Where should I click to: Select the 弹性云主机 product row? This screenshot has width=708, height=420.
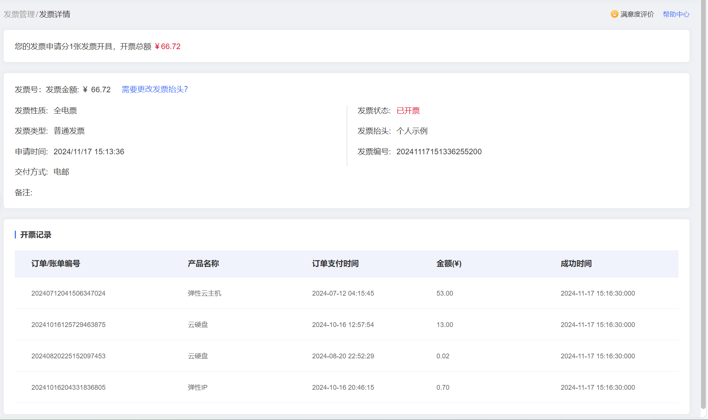204,293
